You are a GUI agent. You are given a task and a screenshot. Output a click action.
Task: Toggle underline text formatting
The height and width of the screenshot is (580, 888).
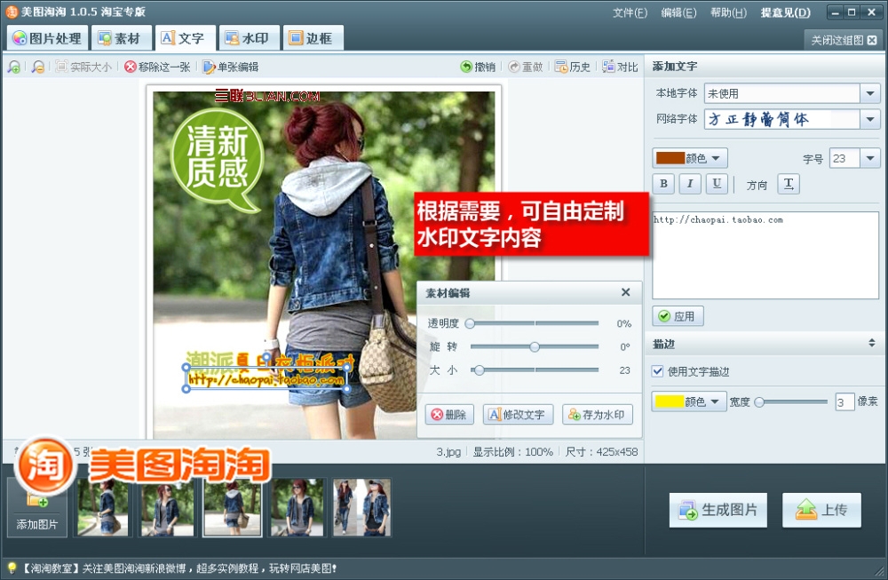point(717,184)
